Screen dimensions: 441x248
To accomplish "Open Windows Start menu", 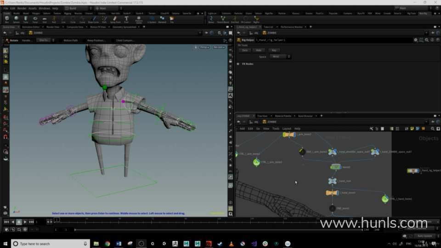I will click(x=6, y=244).
